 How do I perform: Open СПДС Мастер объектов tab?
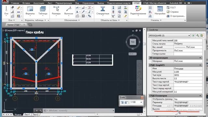coord(155,3)
